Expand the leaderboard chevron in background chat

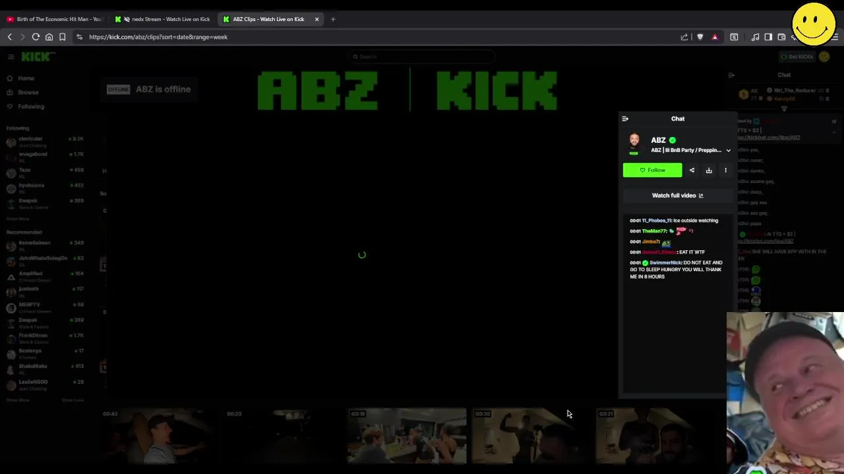click(x=784, y=109)
